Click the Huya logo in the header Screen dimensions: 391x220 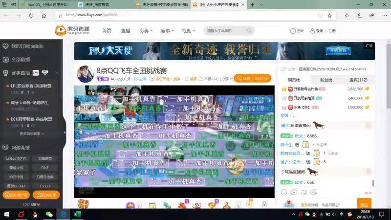(x=72, y=30)
